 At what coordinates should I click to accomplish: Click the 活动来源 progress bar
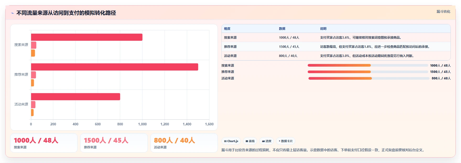369,78
